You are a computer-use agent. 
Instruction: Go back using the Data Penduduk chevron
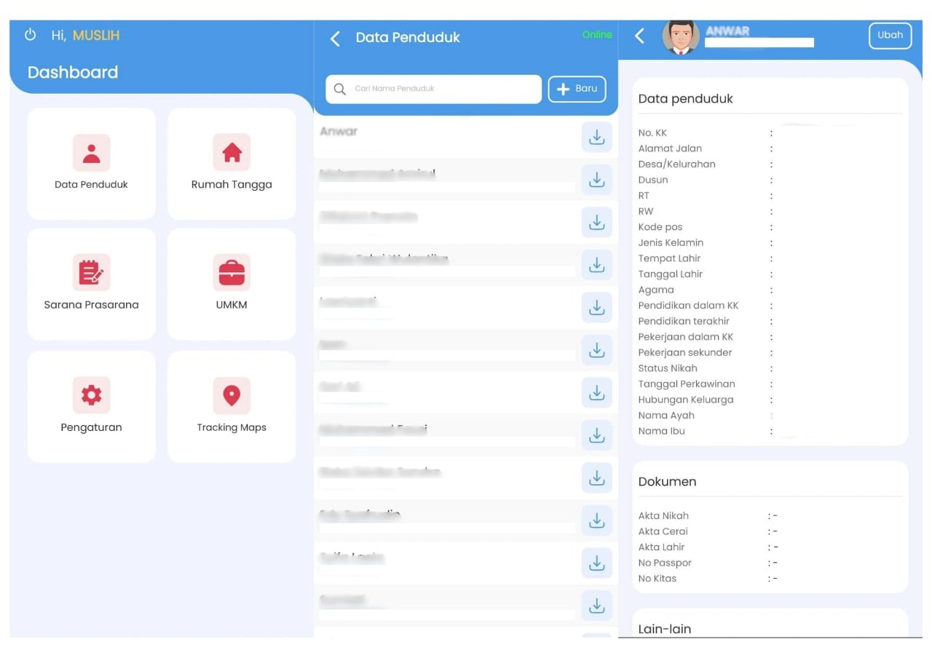point(335,38)
